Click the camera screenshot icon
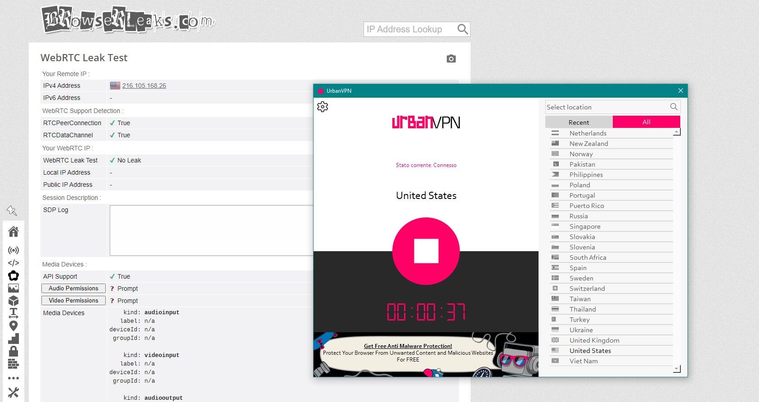 451,59
